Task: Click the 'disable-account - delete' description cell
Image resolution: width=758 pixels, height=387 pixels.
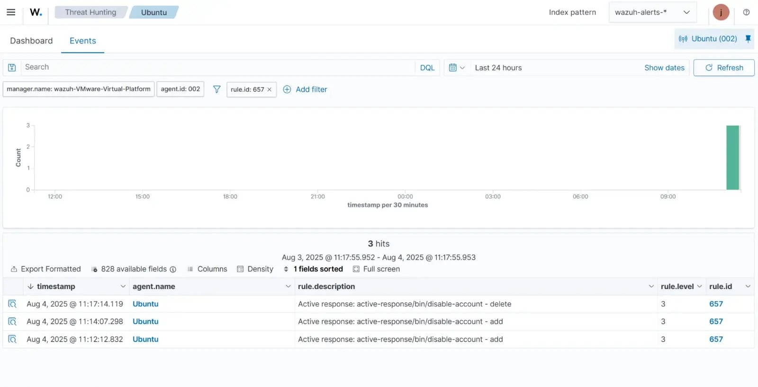Action: (x=476, y=304)
